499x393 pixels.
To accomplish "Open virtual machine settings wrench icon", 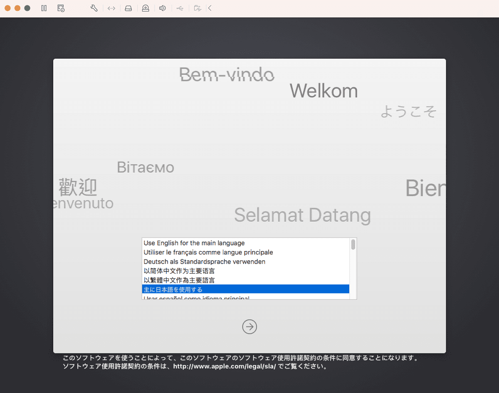I will click(94, 8).
